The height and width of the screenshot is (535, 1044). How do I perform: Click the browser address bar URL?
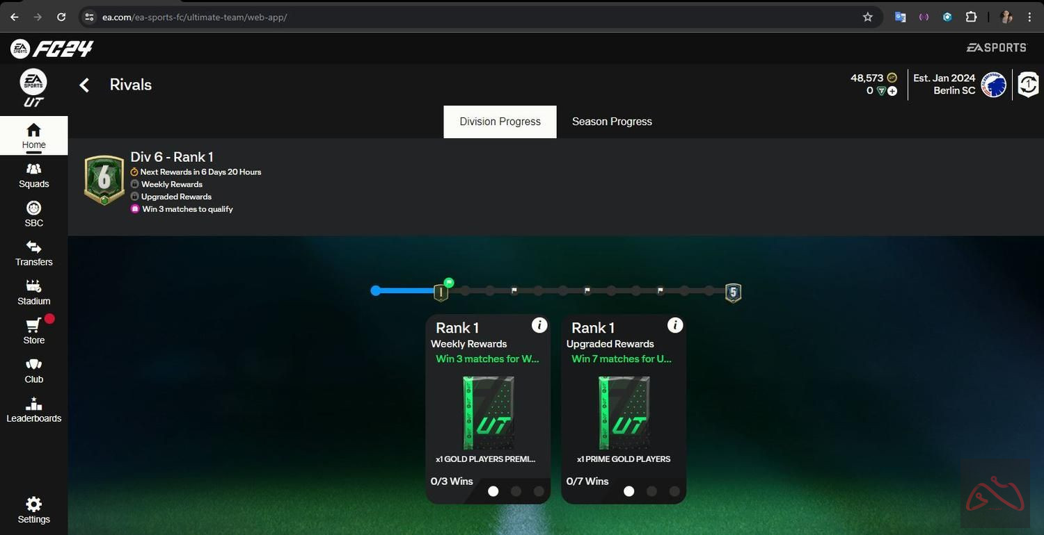[x=195, y=17]
